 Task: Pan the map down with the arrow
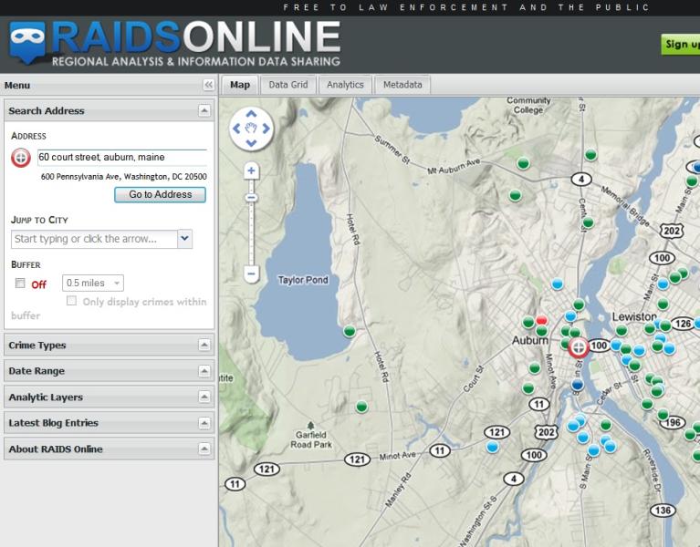point(251,143)
